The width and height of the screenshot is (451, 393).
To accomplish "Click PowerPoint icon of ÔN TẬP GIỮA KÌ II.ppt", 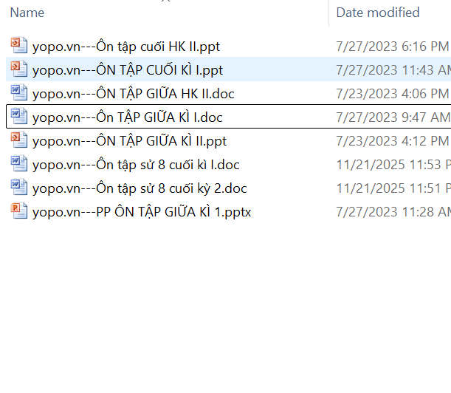I will click(19, 141).
